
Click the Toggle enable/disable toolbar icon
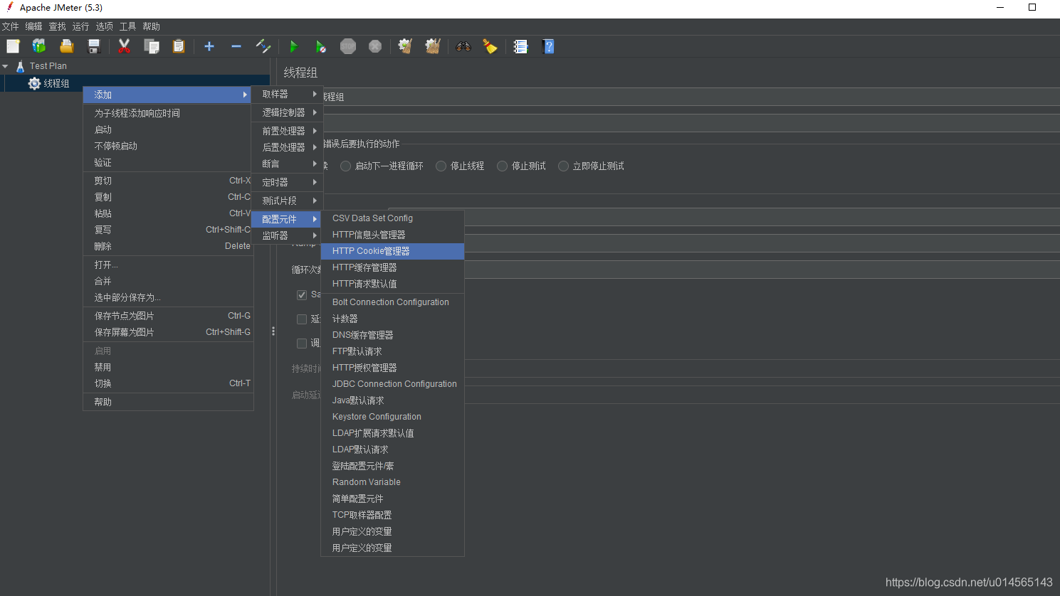click(263, 46)
